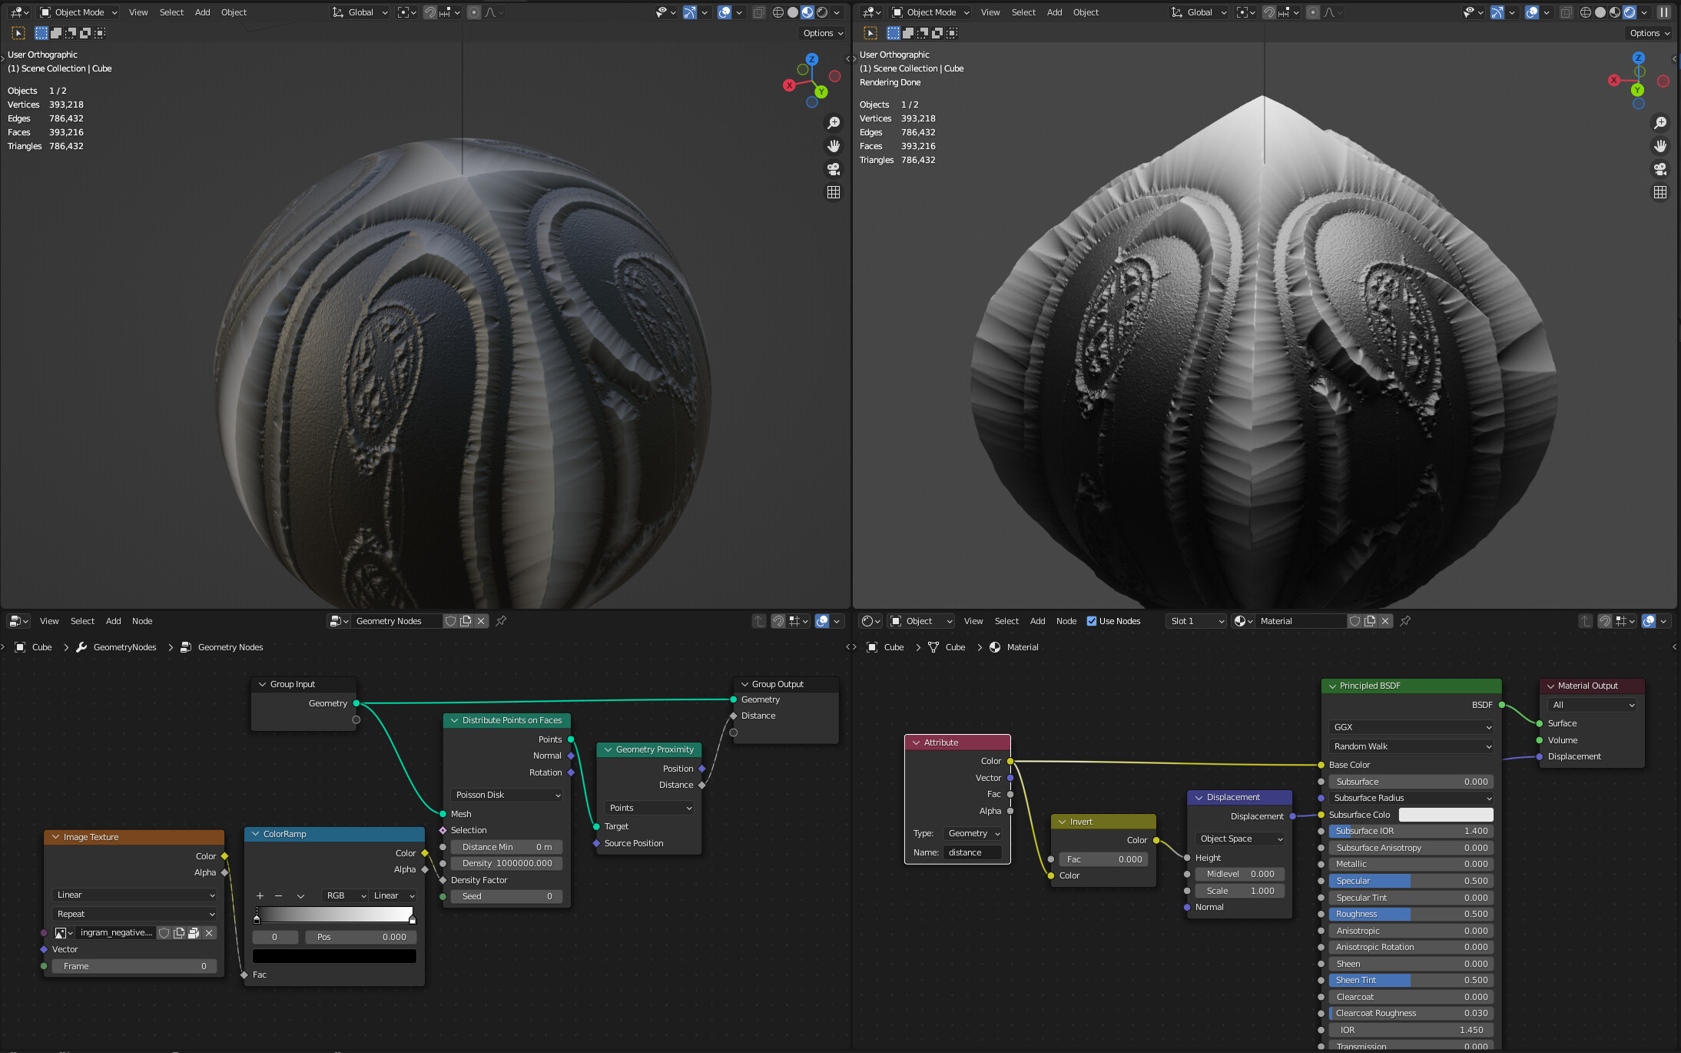This screenshot has height=1053, width=1681.
Task: Add a ColorRamp stop with plus icon
Action: [x=260, y=895]
